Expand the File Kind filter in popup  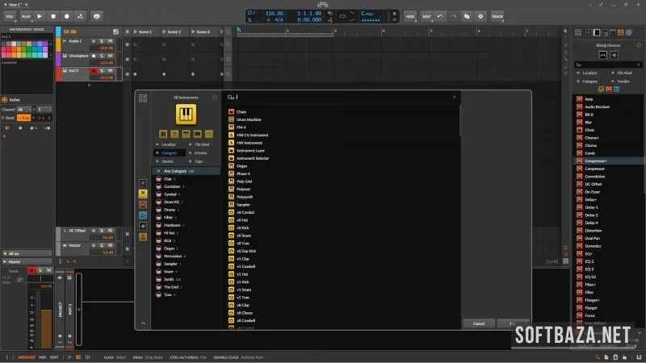pos(200,144)
